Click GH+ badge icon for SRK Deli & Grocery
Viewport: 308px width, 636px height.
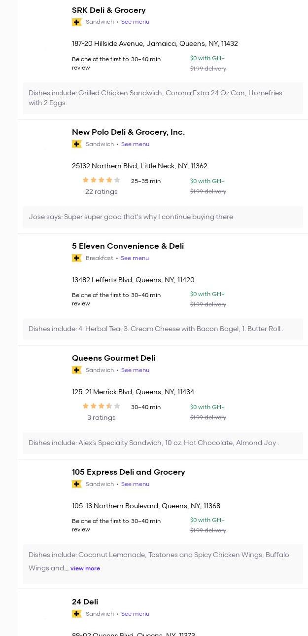pos(76,22)
